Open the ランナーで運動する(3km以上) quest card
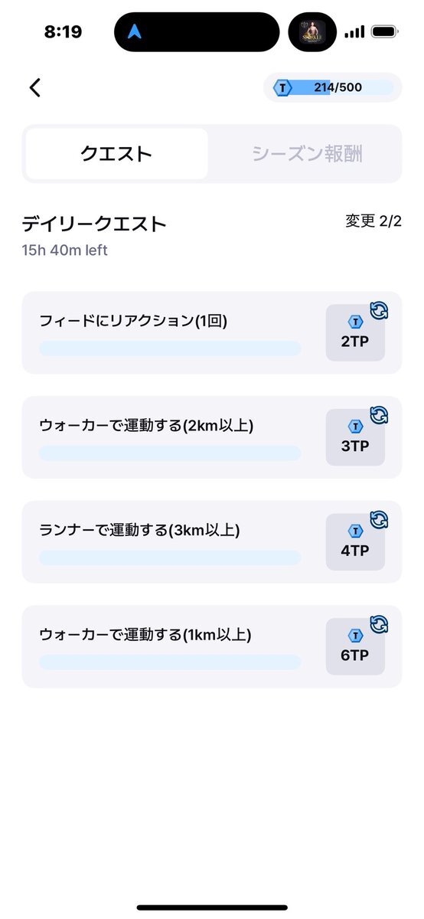424x919 pixels. tap(212, 542)
